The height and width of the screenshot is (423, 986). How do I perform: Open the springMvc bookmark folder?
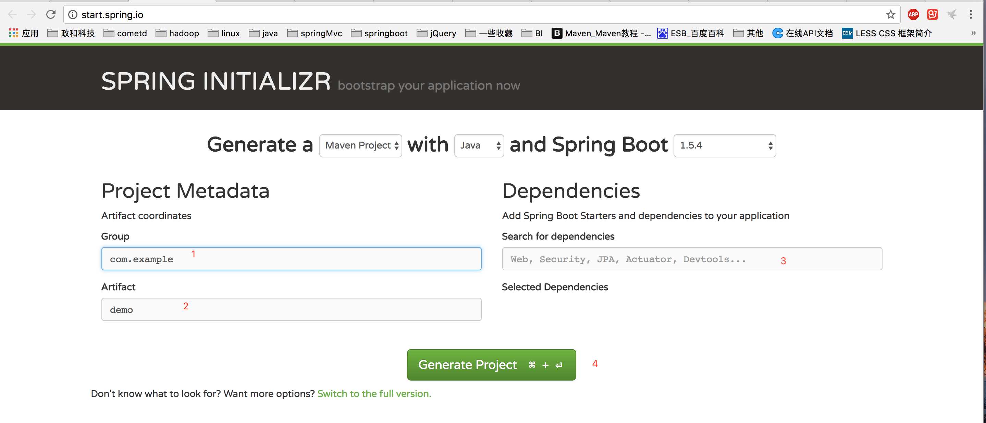(x=314, y=33)
